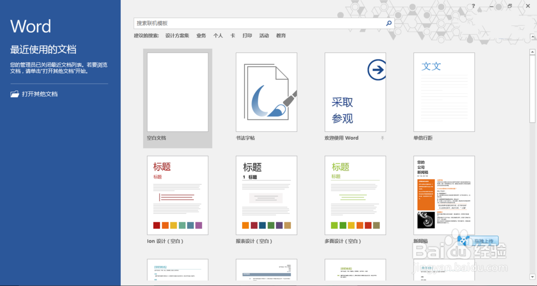Choose the 单倍行距 template
Screen dimensions: 537x286
click(444, 92)
